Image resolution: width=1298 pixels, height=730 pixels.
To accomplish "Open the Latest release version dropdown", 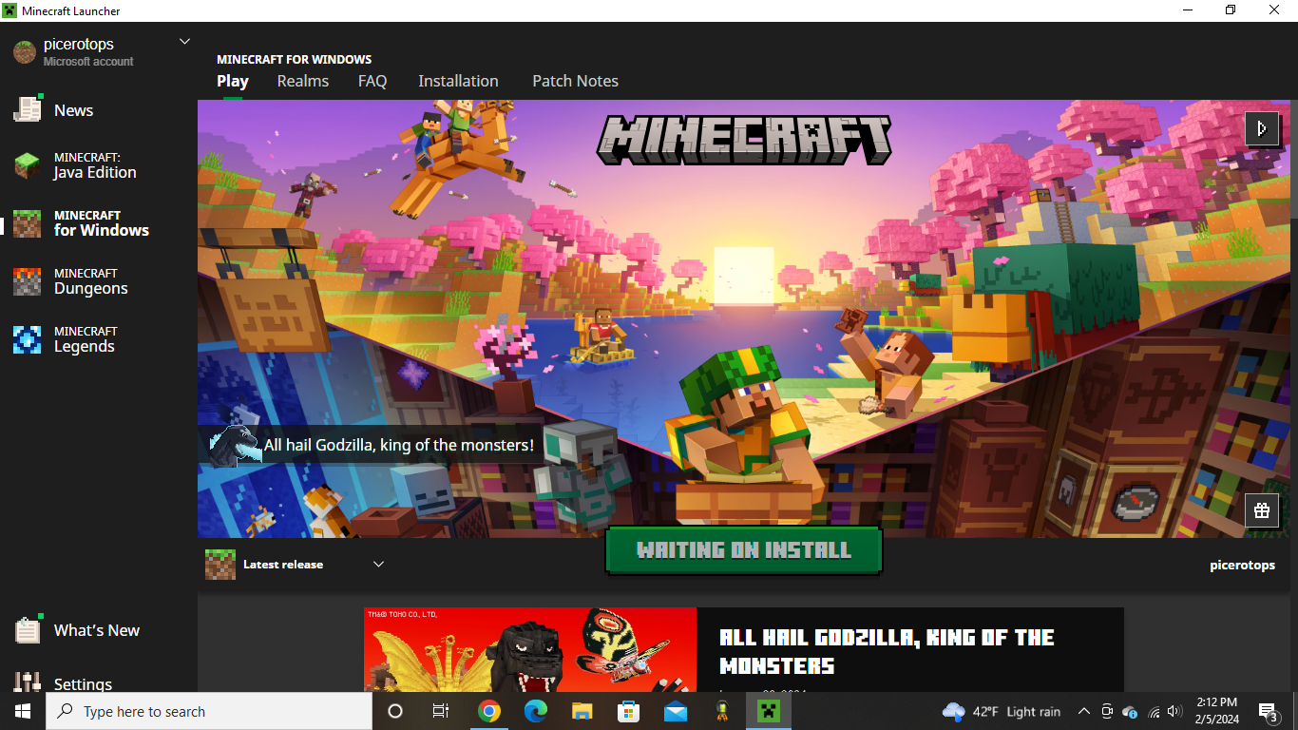I will 296,565.
